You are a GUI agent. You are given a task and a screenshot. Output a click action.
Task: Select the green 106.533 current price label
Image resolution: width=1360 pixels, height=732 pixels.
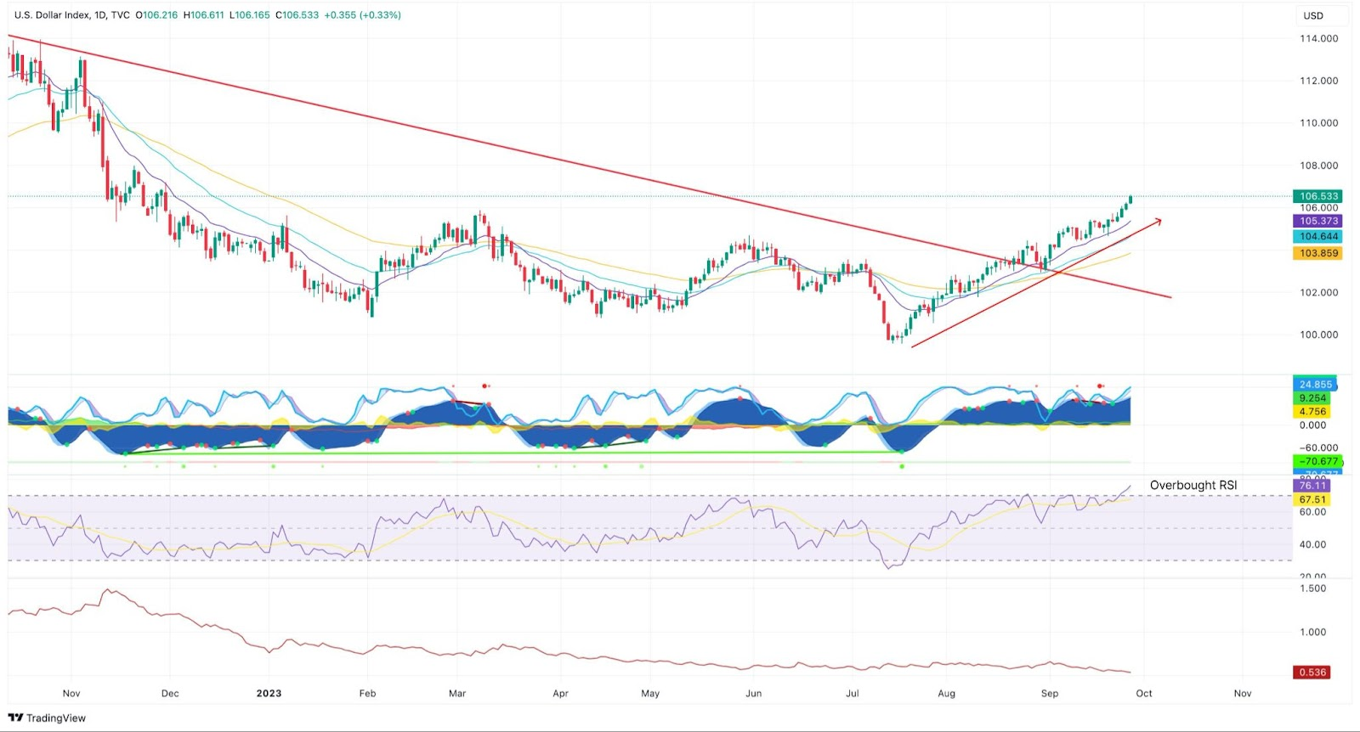coord(1317,196)
